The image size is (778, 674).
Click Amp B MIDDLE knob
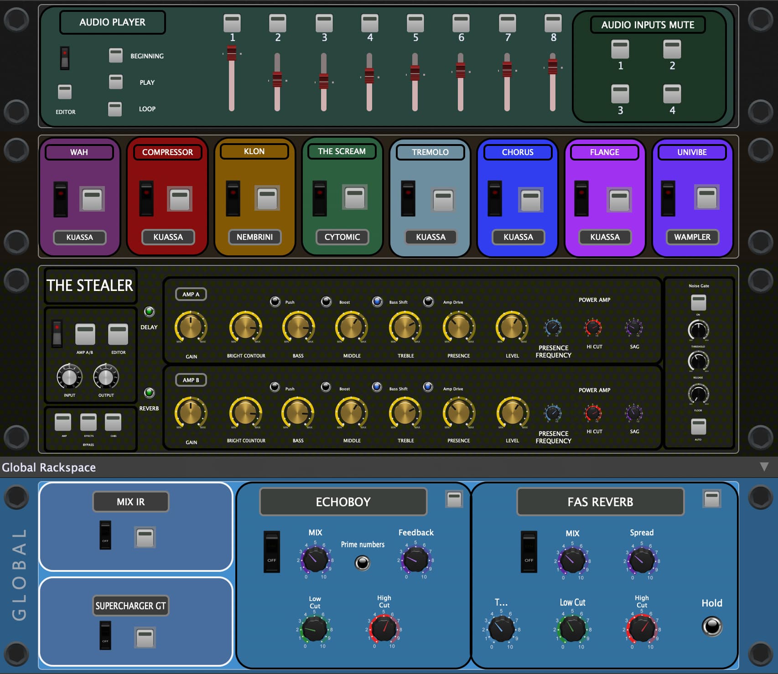[x=351, y=413]
